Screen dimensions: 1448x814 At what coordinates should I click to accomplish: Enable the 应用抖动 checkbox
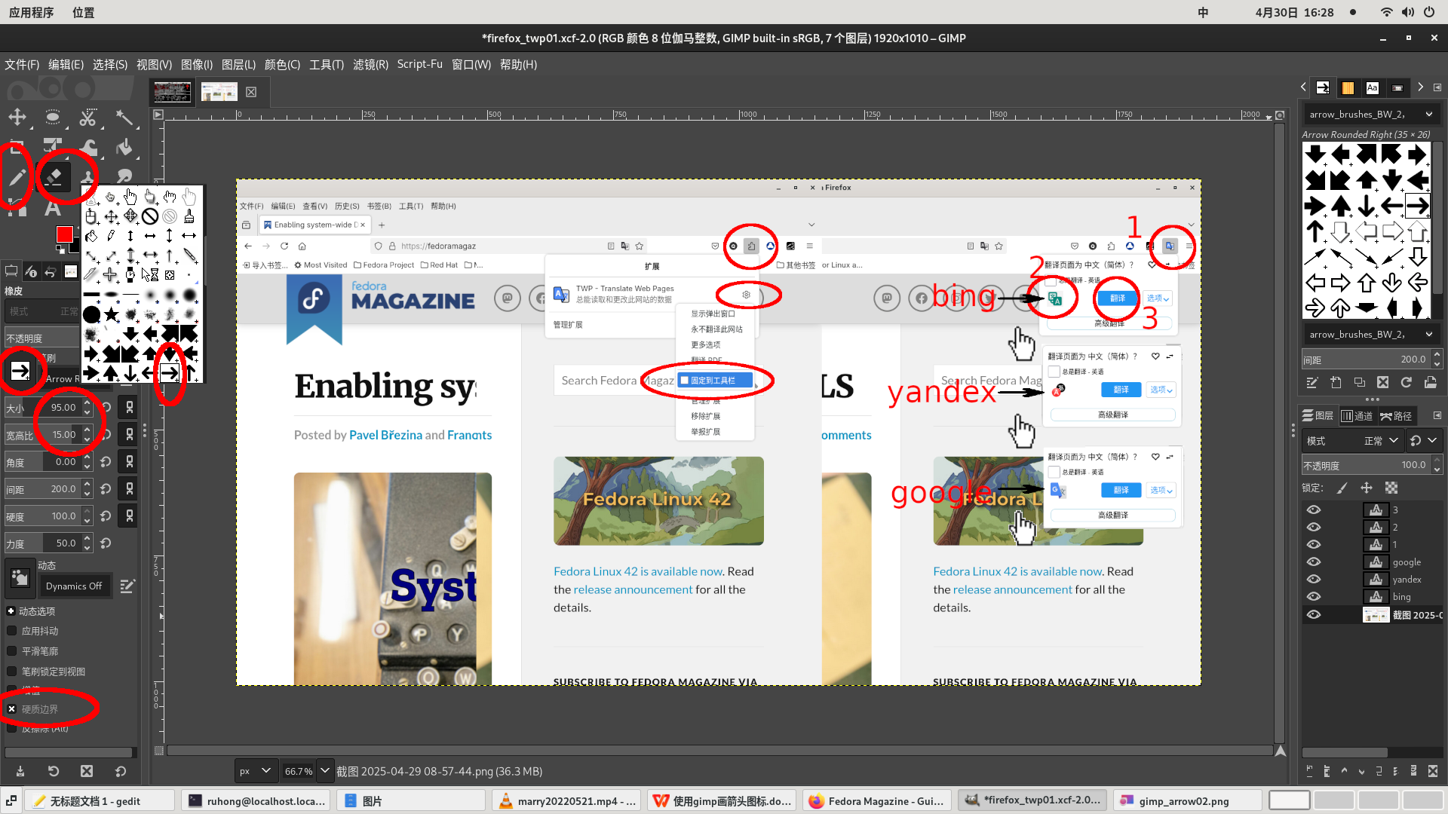click(x=11, y=631)
